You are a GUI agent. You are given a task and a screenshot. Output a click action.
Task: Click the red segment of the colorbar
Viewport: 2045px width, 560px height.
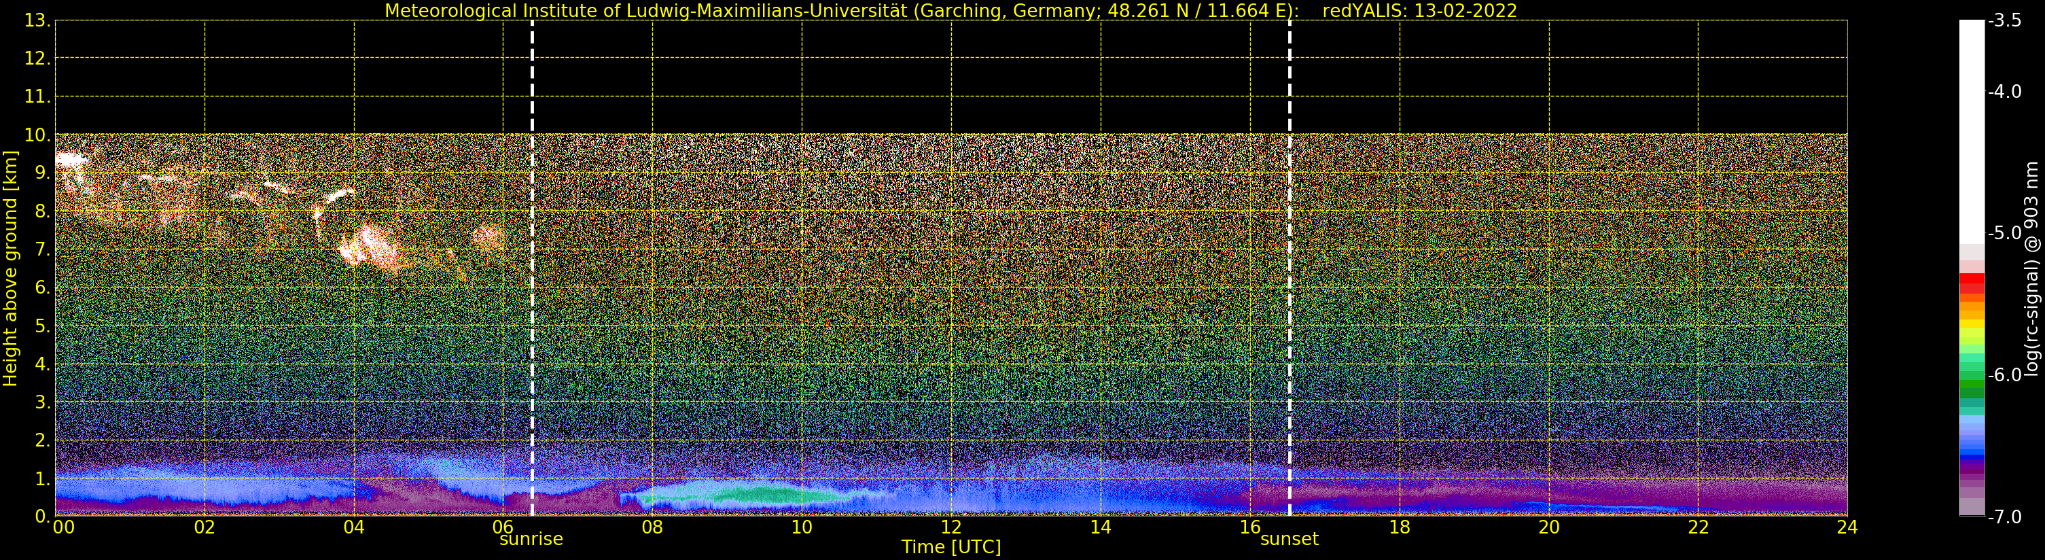point(1972,283)
